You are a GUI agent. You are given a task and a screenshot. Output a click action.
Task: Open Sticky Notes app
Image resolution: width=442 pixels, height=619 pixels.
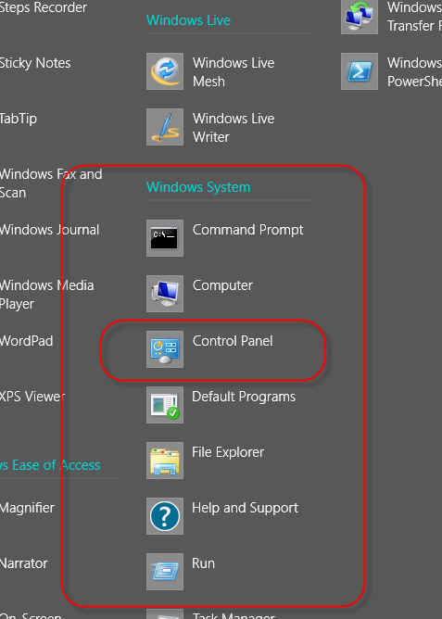pos(35,63)
